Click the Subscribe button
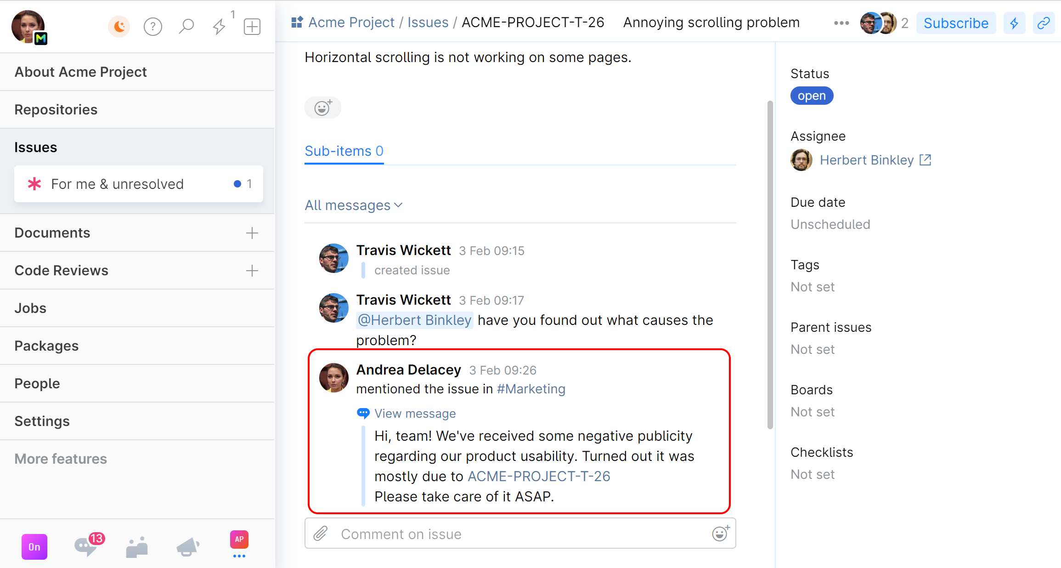The height and width of the screenshot is (568, 1061). point(956,23)
